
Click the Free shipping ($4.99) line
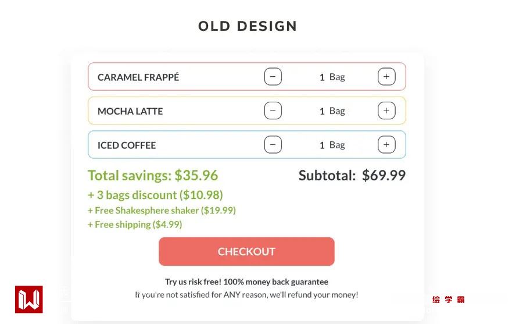click(x=135, y=225)
